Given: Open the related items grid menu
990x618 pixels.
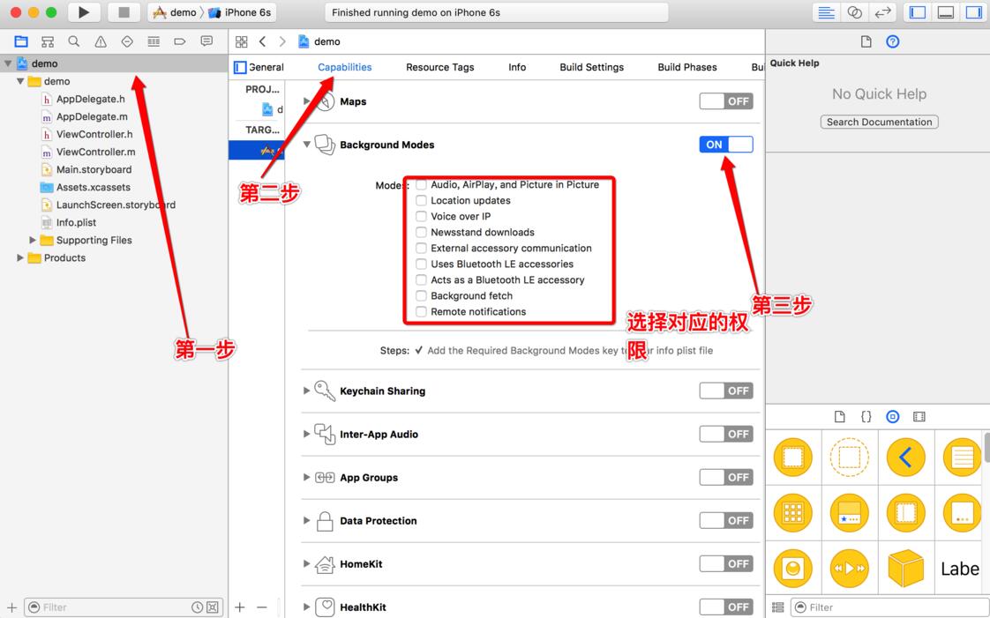Looking at the screenshot, I should point(241,41).
